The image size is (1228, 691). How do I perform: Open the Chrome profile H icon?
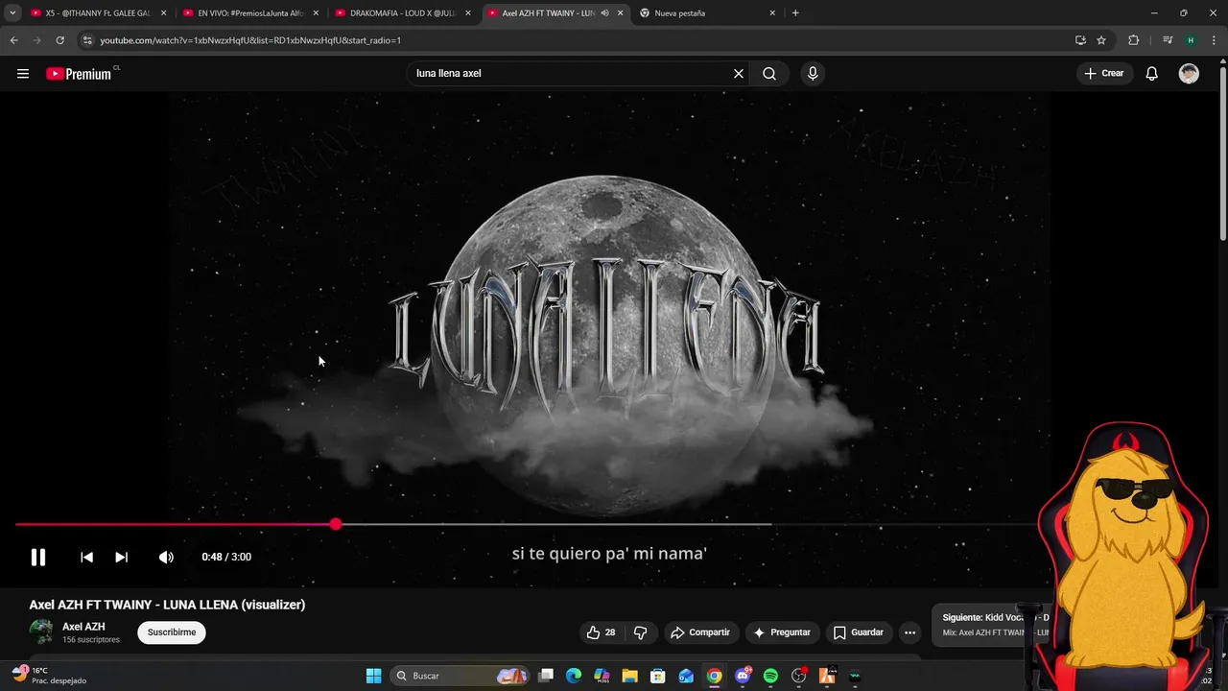[1191, 40]
